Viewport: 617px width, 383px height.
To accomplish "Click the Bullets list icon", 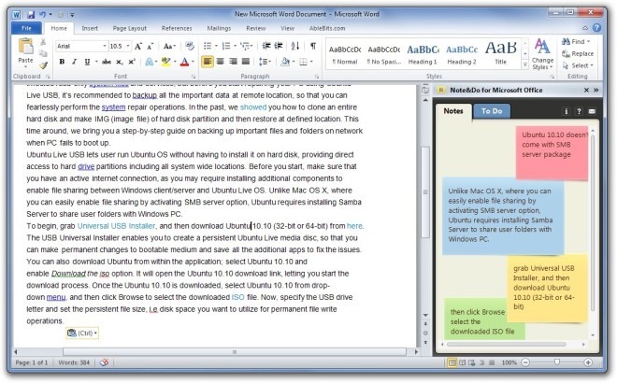I will tap(208, 47).
